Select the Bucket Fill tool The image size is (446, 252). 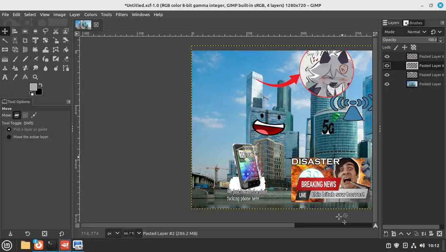tap(66, 50)
